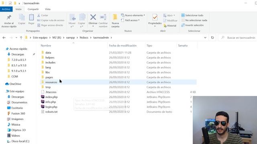Switch to the Inicio ribbon tab
The height and width of the screenshot is (144, 257).
pos(18,9)
